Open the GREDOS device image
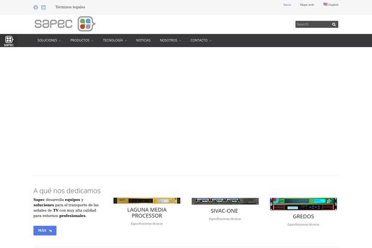This screenshot has height=248, width=372. click(x=303, y=204)
